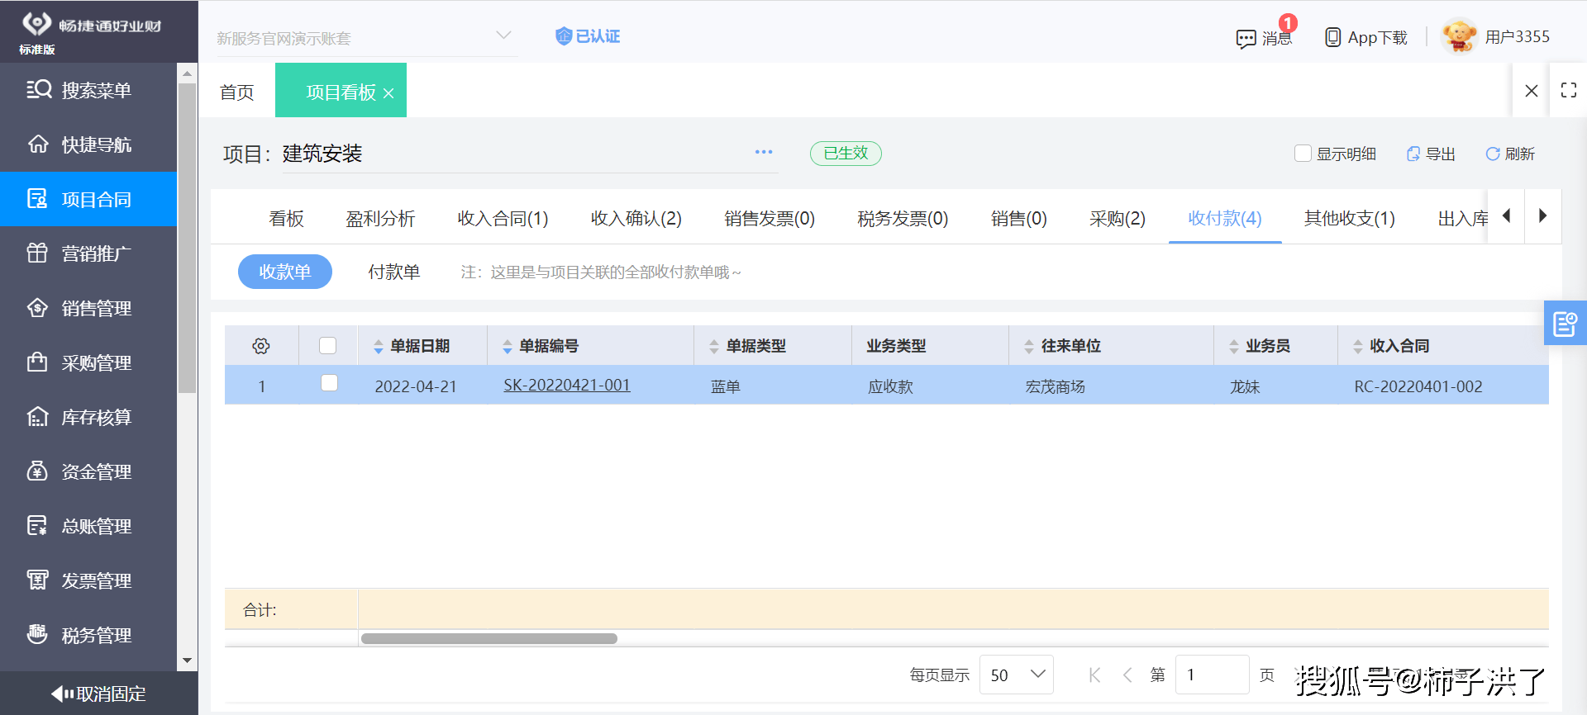This screenshot has width=1587, height=715.
Task: Click the table horizontal scrollbar
Action: click(x=489, y=638)
